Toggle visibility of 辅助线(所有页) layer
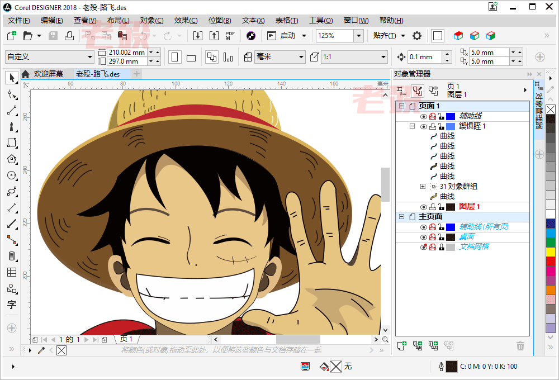Image resolution: width=559 pixels, height=380 pixels. tap(424, 227)
